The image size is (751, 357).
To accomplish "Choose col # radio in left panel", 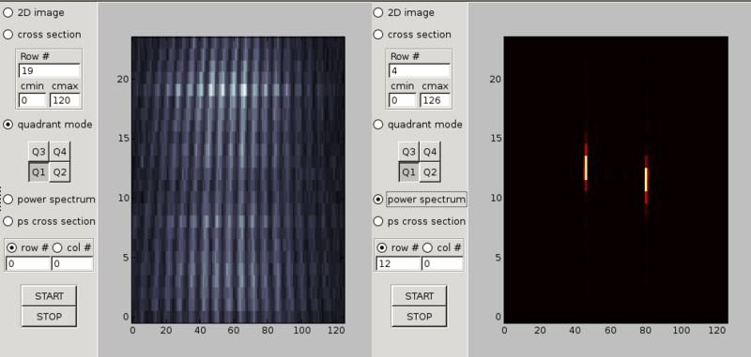I will pyautogui.click(x=57, y=247).
